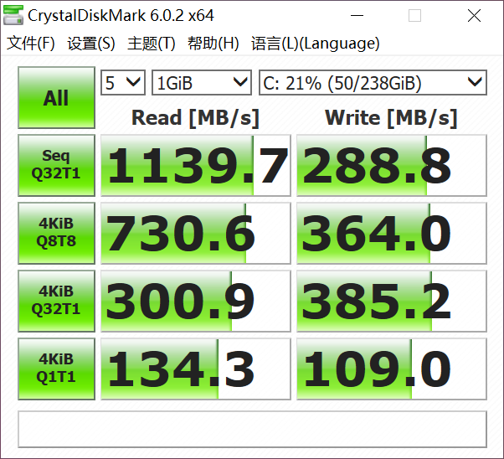Image resolution: width=504 pixels, height=459 pixels.
Task: Launch the 4KiB Q1T1 benchmark
Action: 56,369
